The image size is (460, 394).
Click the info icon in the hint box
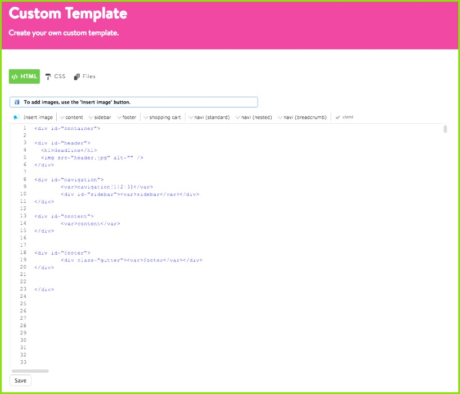click(17, 102)
